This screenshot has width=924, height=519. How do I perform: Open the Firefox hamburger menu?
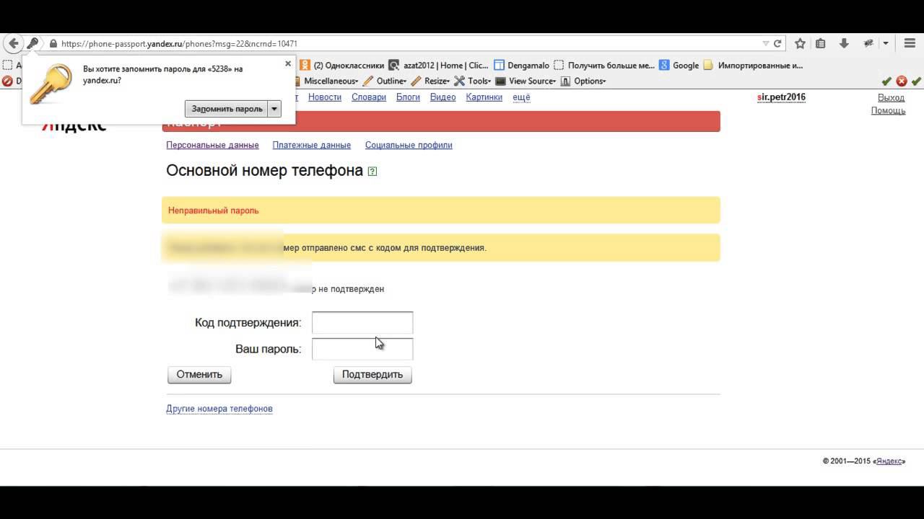point(910,43)
